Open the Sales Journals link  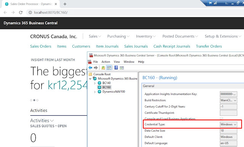[136, 46]
